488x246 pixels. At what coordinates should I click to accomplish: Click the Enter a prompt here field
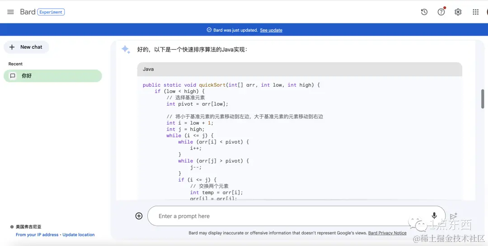[x=296, y=216]
